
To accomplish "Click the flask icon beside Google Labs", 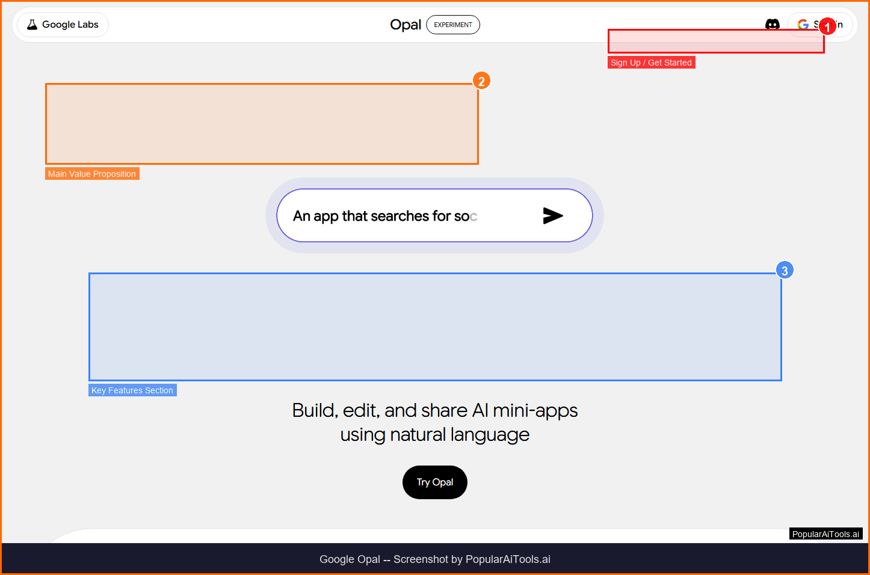I will (x=32, y=25).
